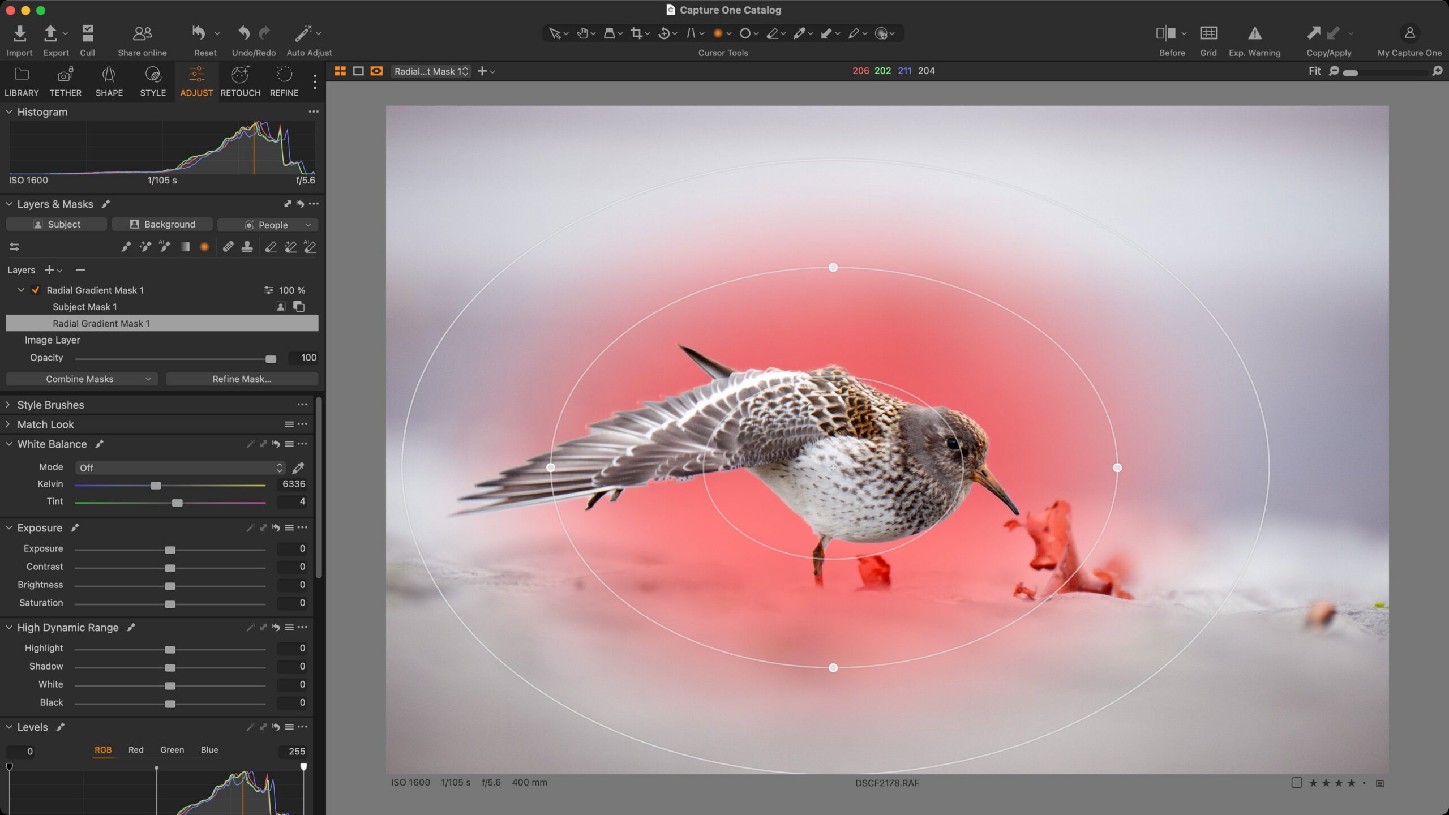Select the Rotation tool in the toolbar
Screen dimensions: 1449x815
[x=665, y=33]
